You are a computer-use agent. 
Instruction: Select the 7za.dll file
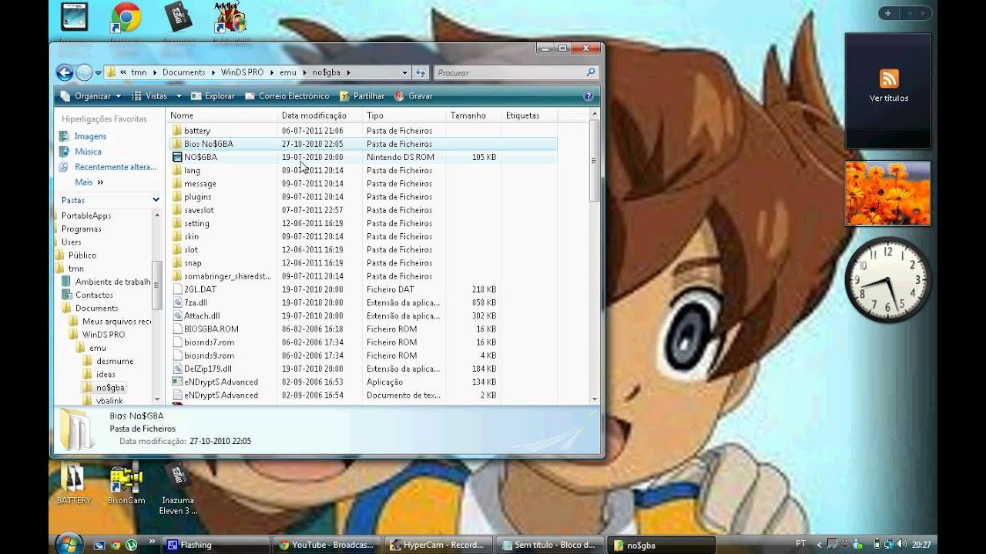tap(195, 302)
